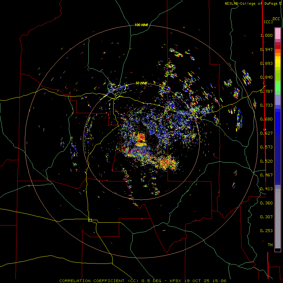Click the 0.627 legend value

266,133
